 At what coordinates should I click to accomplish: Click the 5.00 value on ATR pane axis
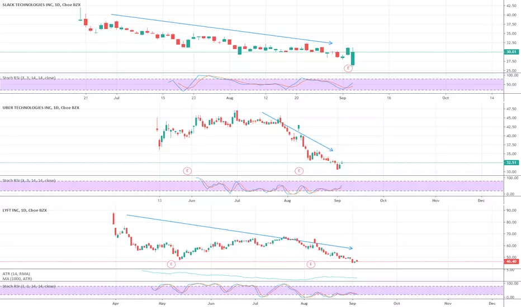(x=510, y=270)
